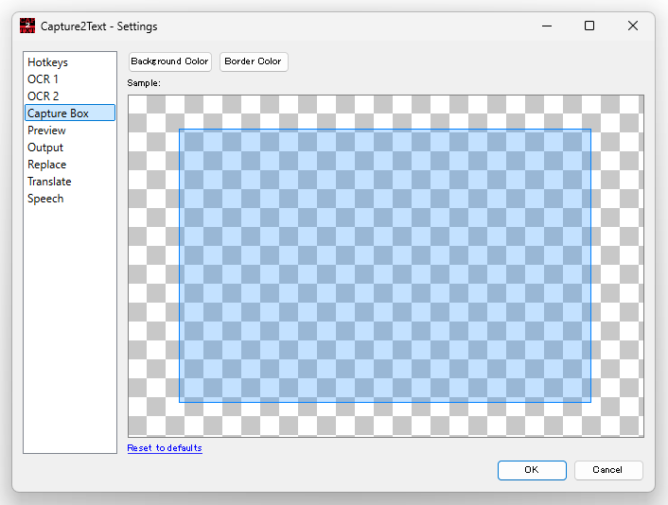Select the Capture Box category

(69, 113)
